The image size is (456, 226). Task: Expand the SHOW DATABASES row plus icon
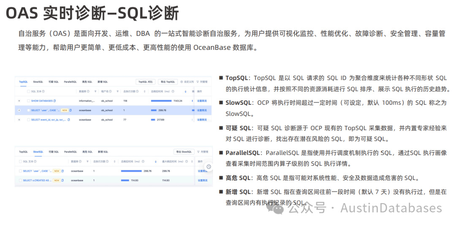(19, 101)
